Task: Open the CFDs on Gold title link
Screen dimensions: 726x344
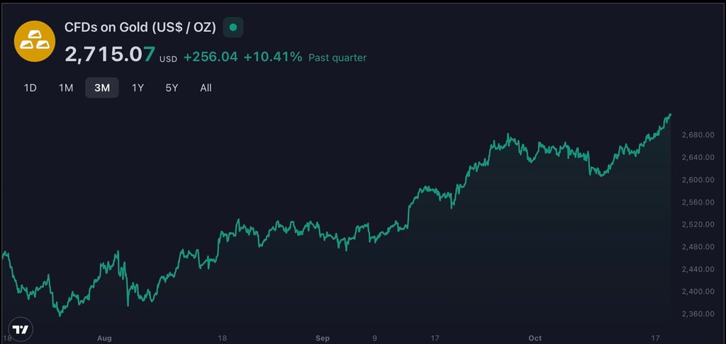Action: point(140,28)
